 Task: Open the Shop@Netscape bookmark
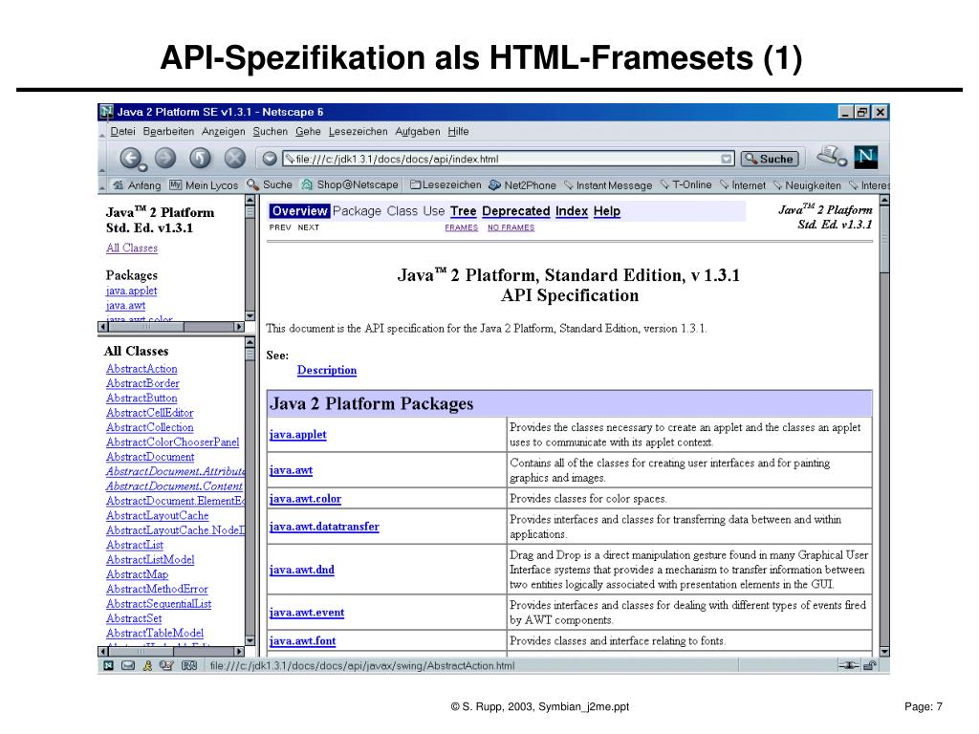click(x=350, y=184)
